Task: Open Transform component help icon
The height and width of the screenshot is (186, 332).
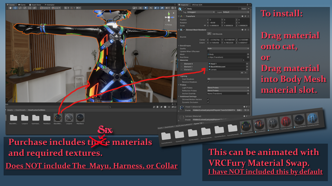Action: (x=242, y=16)
